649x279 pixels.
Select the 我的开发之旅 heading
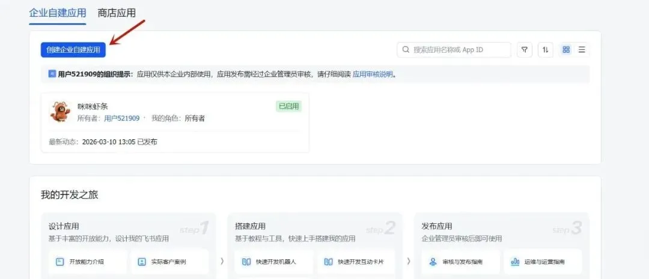coord(70,195)
